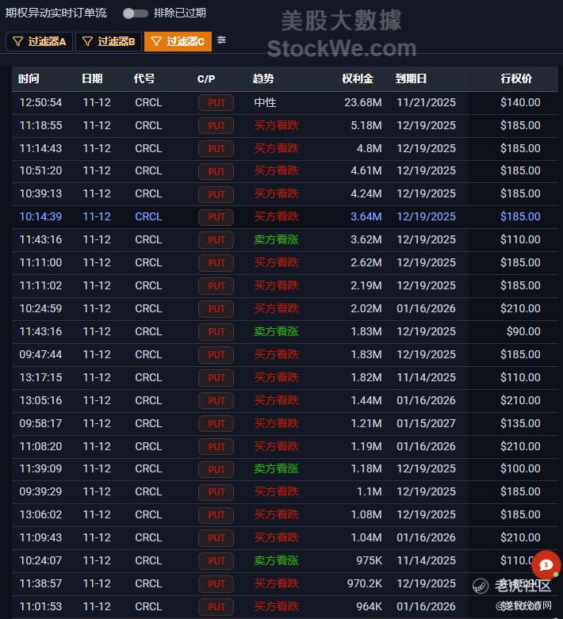This screenshot has height=619, width=563.
Task: Open the red chat support bubble
Action: (546, 565)
